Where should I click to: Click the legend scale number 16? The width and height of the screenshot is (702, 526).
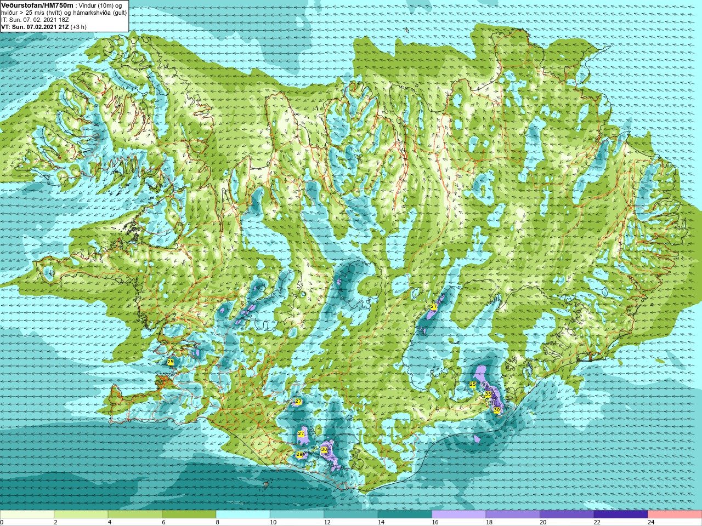(435, 522)
